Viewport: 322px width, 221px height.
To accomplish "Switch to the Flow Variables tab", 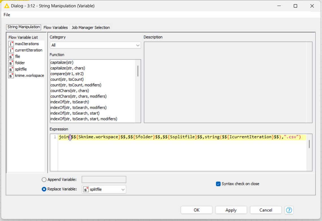I will tap(55, 27).
